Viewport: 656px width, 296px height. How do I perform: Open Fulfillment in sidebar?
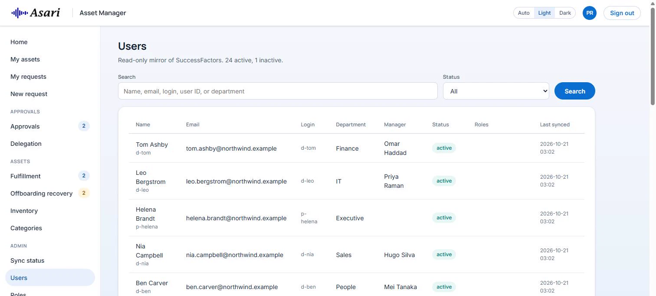(50, 176)
